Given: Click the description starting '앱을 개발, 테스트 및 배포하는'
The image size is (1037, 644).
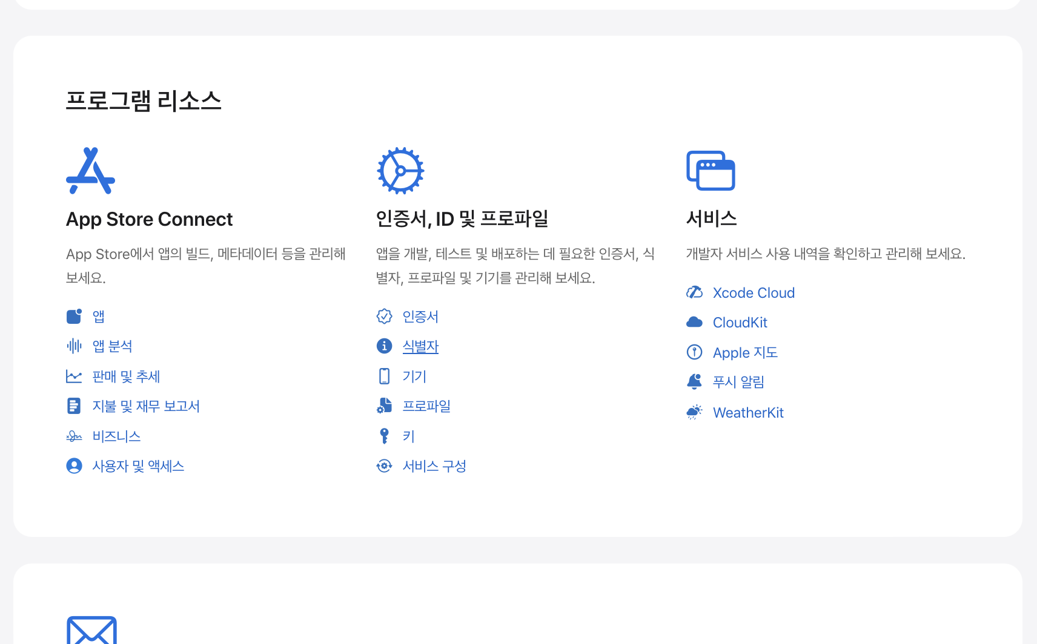Looking at the screenshot, I should (515, 266).
